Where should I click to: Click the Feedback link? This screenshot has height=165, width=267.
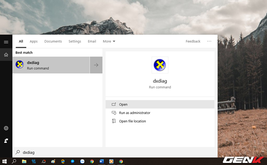(193, 41)
